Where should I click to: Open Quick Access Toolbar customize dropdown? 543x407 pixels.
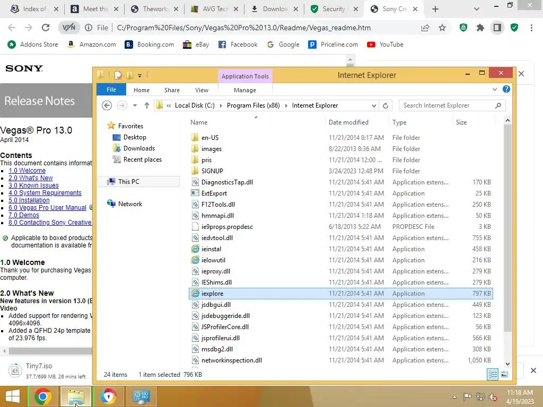[x=139, y=75]
